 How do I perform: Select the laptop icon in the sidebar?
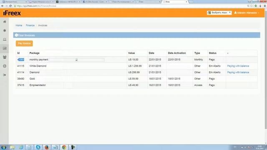(x=5, y=39)
